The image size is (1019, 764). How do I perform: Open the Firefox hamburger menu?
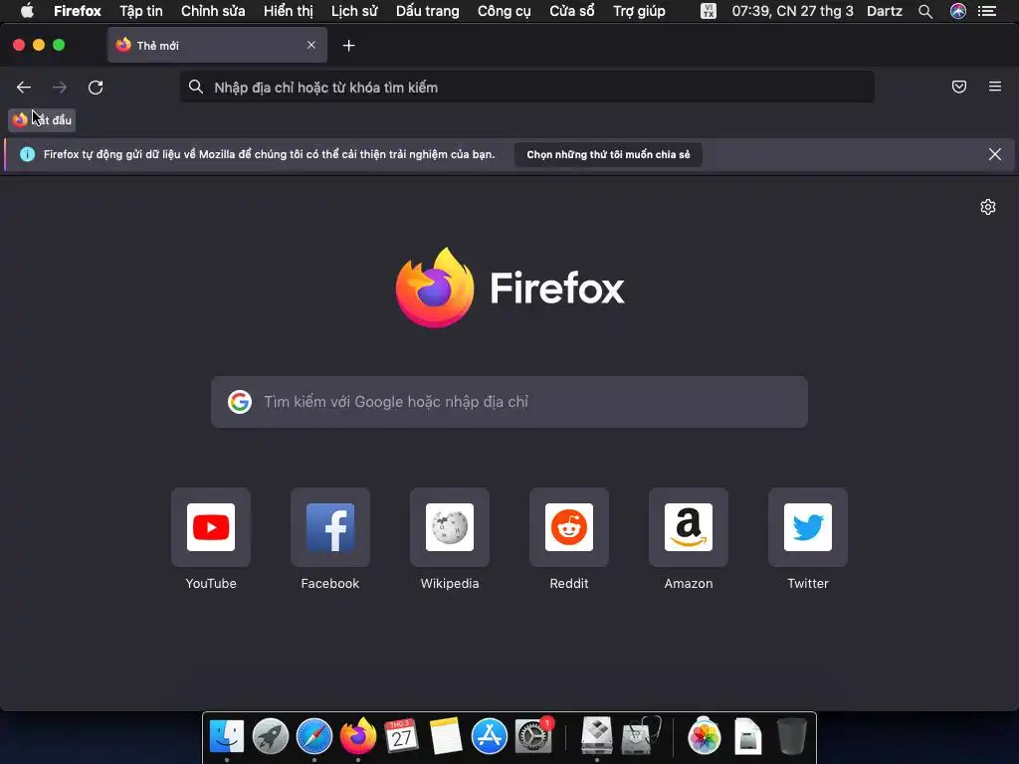995,87
